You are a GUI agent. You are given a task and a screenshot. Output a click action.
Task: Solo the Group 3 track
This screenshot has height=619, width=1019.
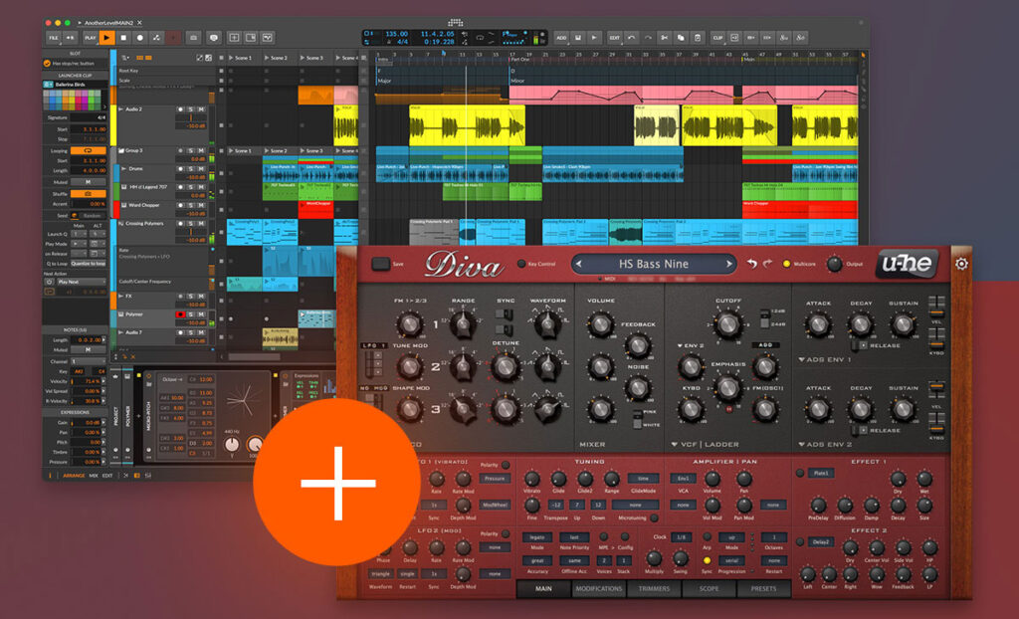point(191,151)
